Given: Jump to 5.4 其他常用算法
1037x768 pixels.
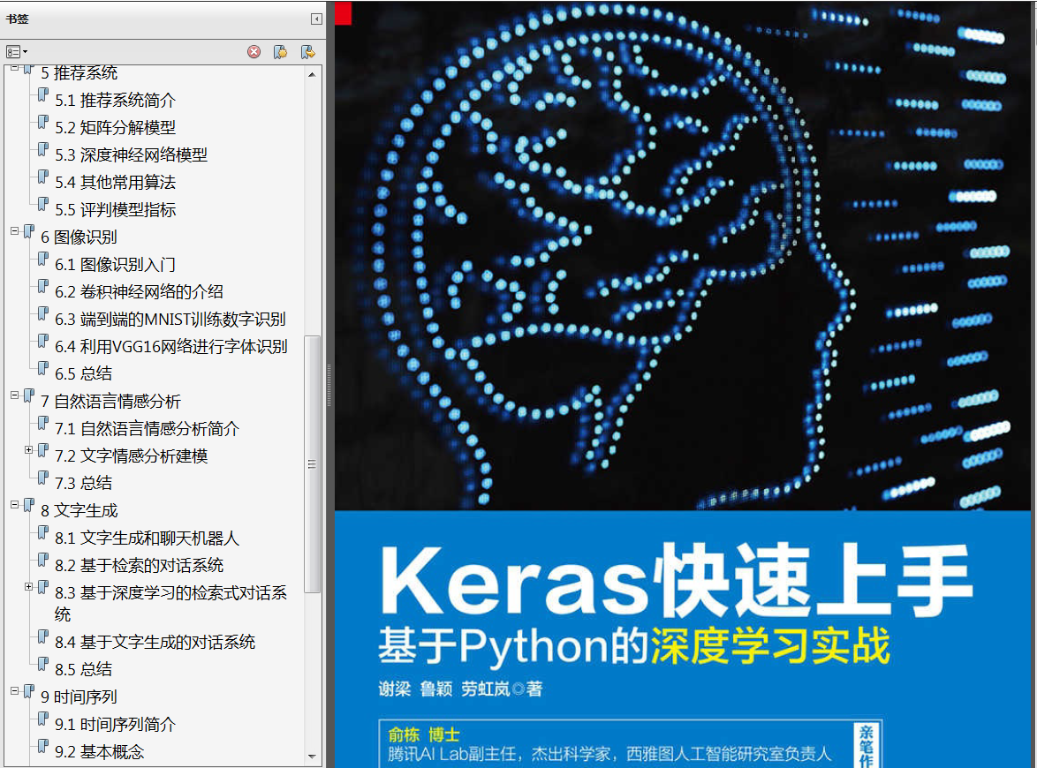Looking at the screenshot, I should (x=115, y=183).
